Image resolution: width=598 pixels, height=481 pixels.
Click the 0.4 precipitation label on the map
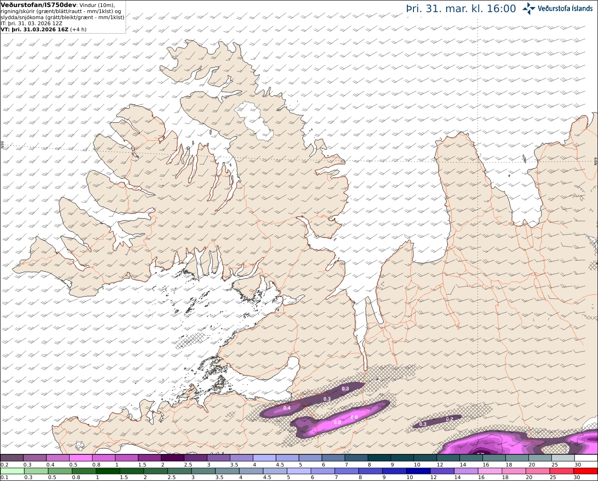click(x=287, y=408)
